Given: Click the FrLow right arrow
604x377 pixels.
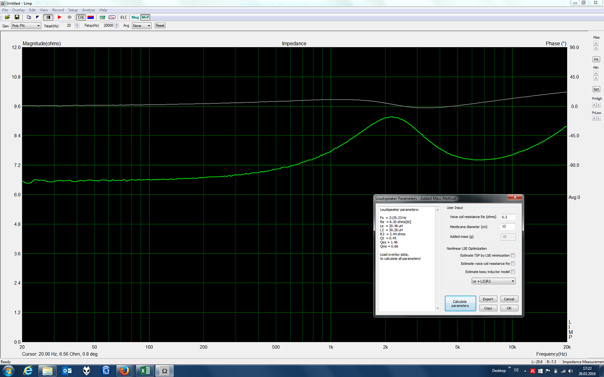Looking at the screenshot, I should click(x=598, y=118).
